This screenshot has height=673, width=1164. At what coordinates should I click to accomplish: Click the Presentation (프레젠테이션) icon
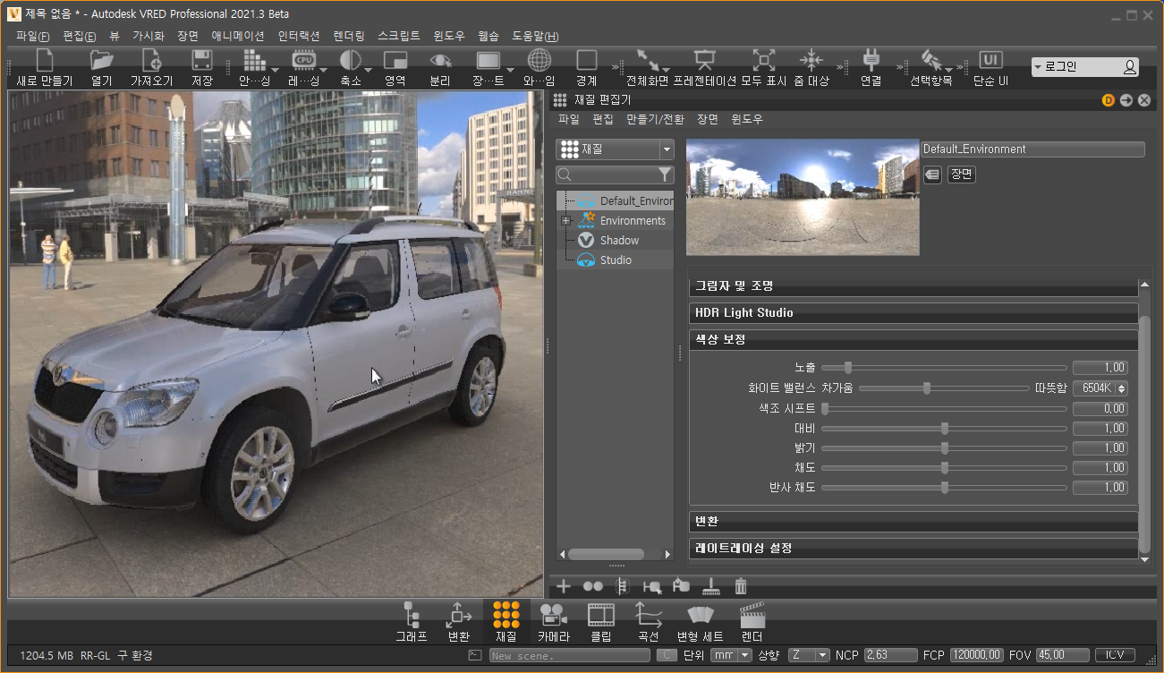pyautogui.click(x=705, y=60)
